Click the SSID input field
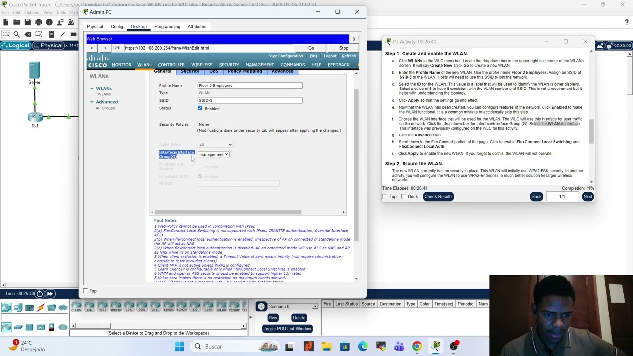Viewport: 633px width, 356px height. (x=250, y=100)
